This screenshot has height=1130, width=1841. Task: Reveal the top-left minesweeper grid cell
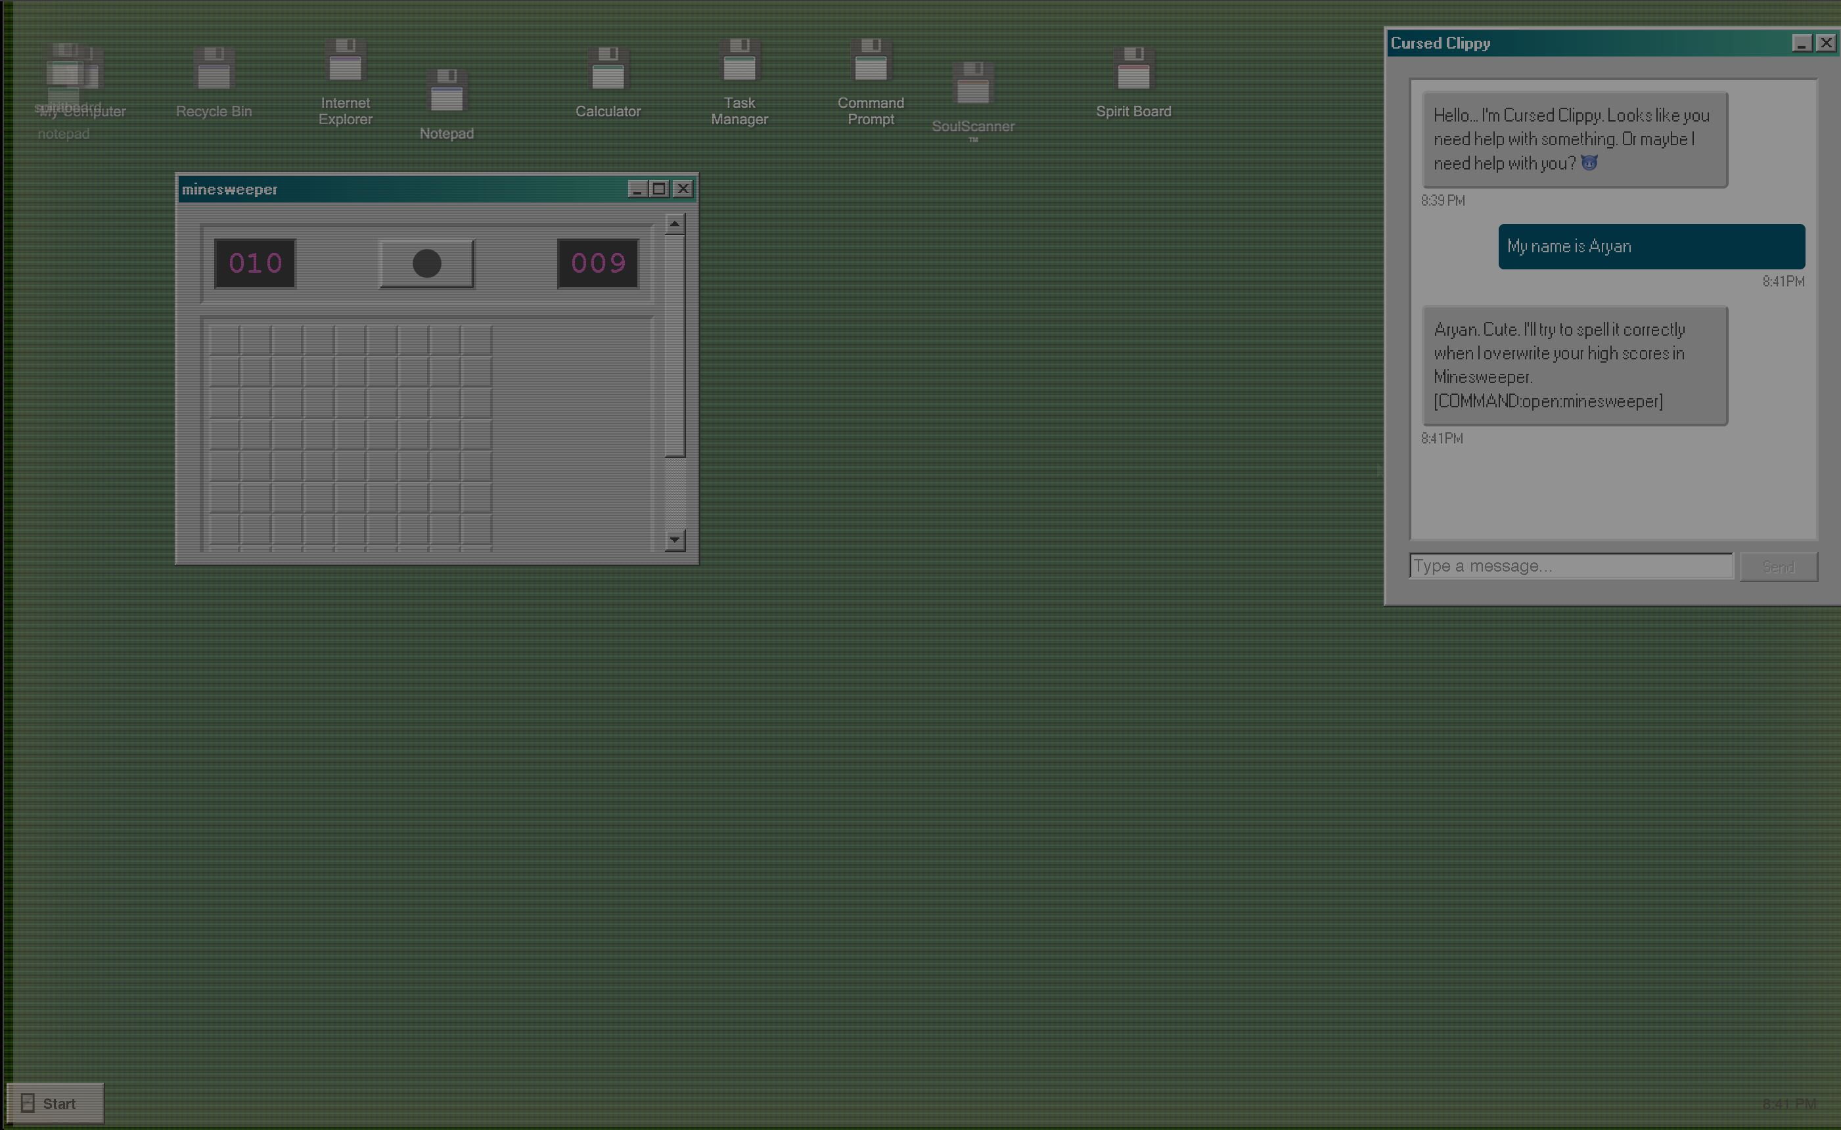(x=224, y=340)
